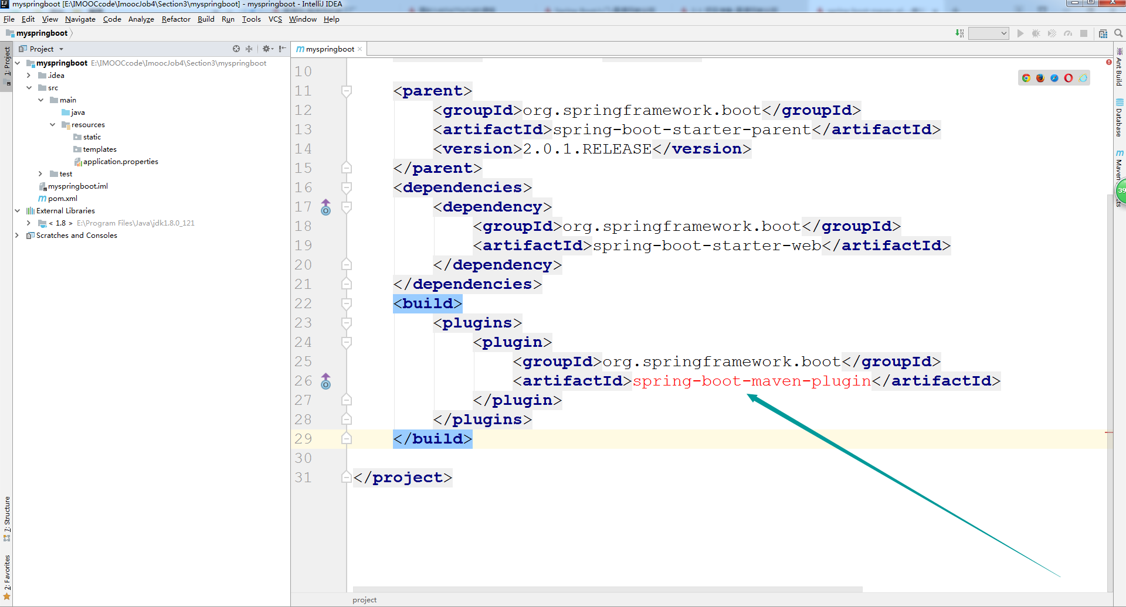Collapse the src folder
The image size is (1126, 607).
point(29,87)
